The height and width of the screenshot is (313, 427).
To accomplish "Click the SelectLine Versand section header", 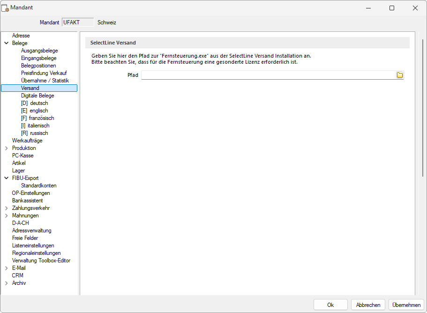I will point(247,43).
